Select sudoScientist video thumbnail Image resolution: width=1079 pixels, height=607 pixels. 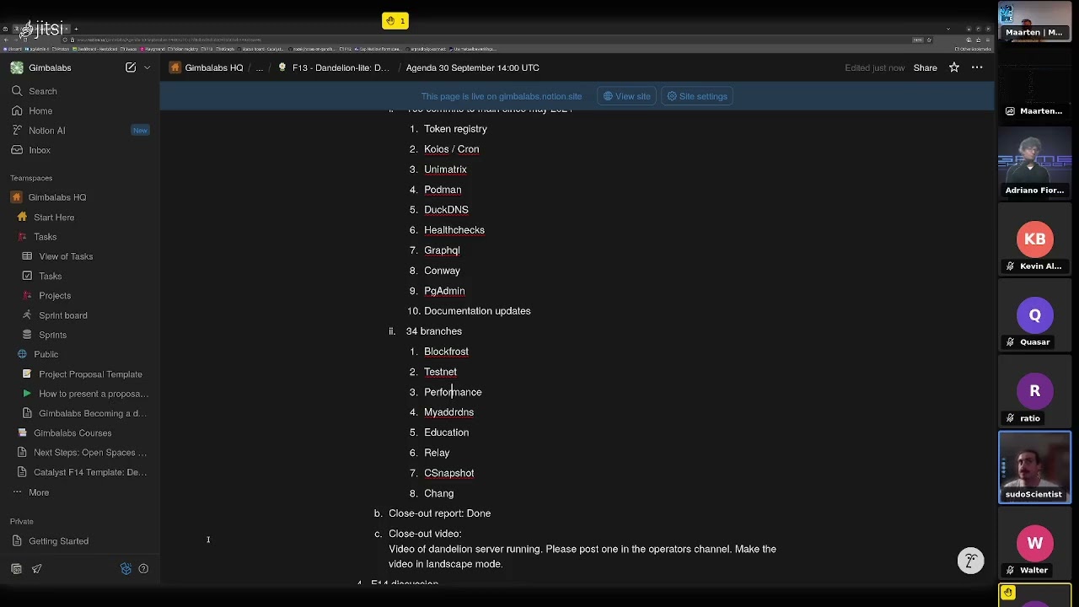(x=1034, y=467)
